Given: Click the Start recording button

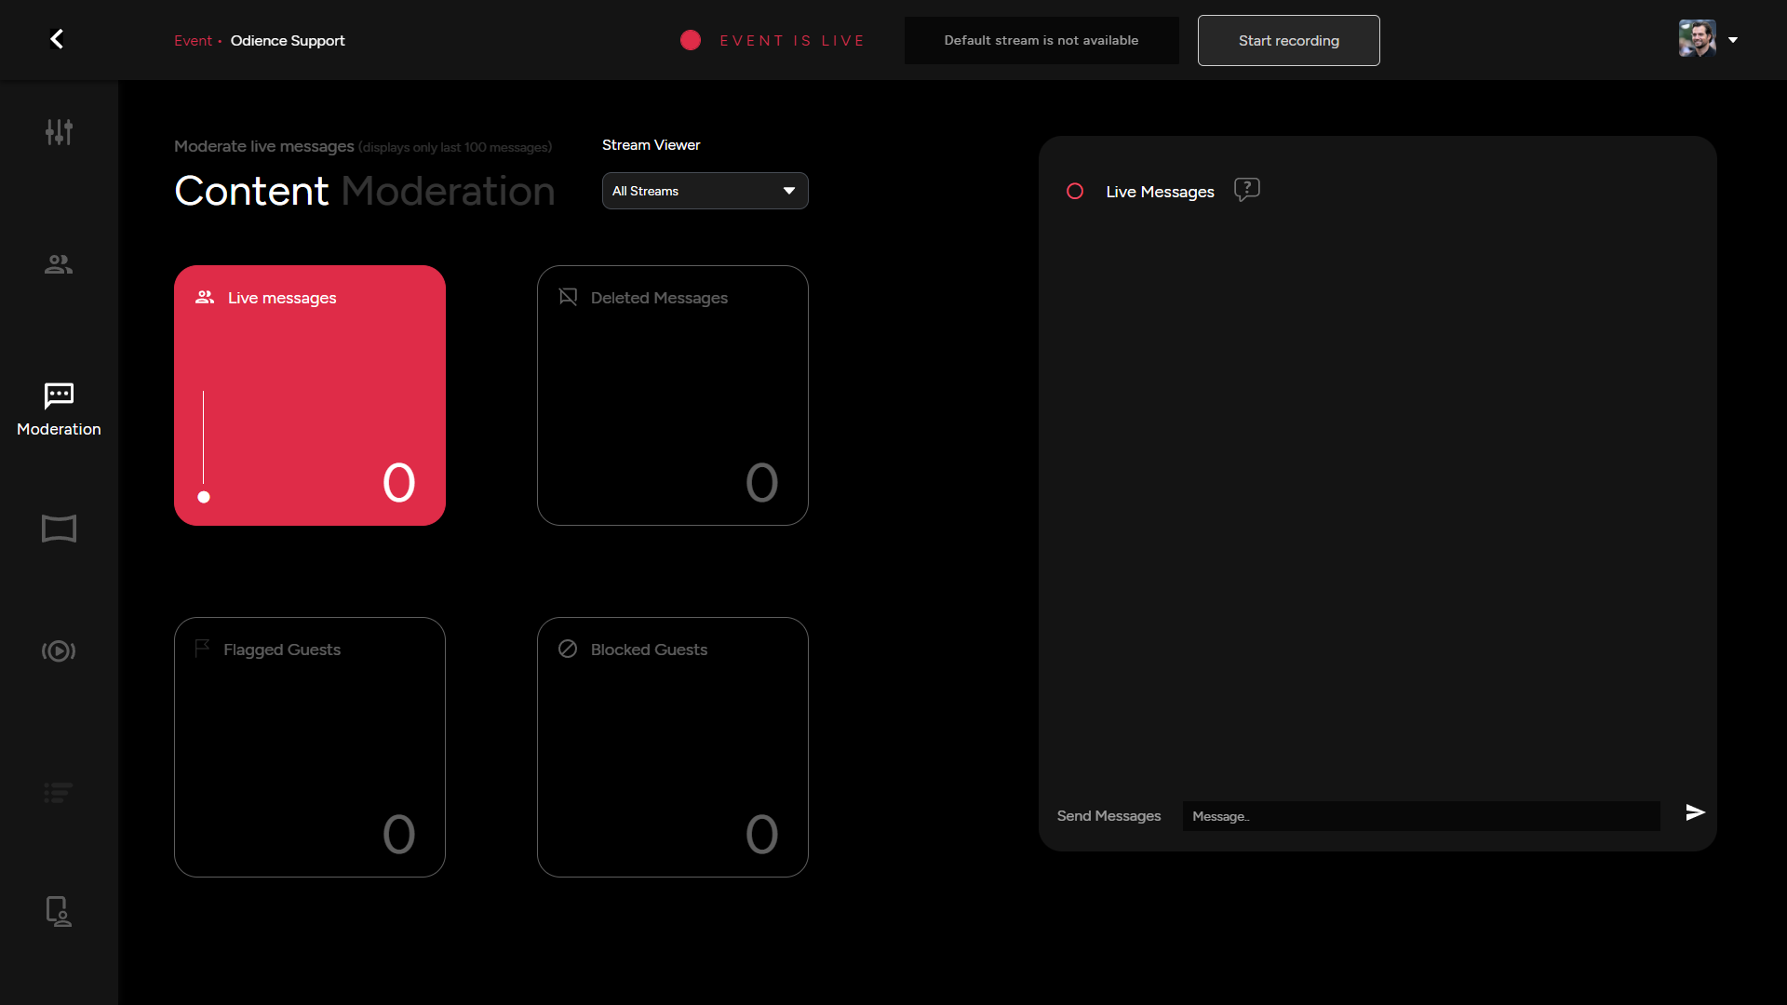Looking at the screenshot, I should (1288, 40).
